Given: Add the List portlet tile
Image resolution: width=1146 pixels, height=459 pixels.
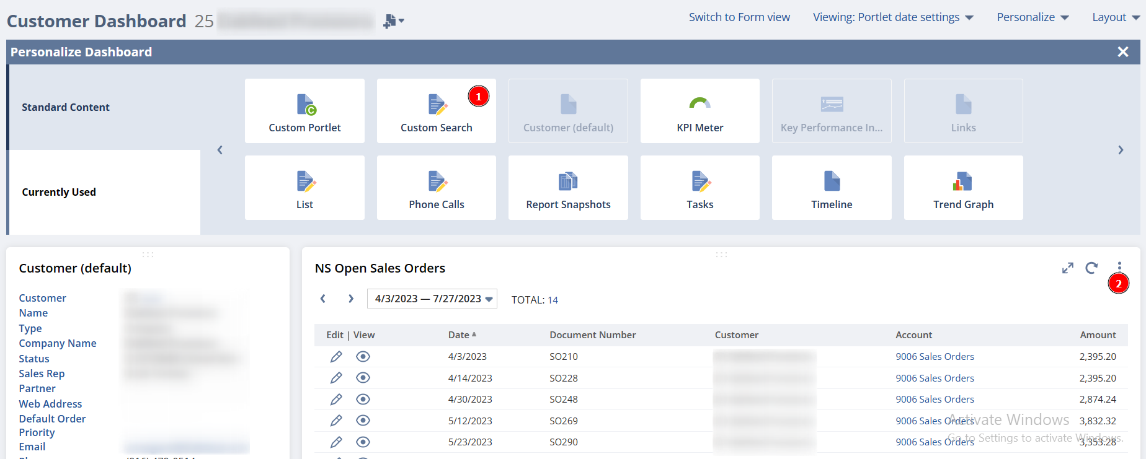Looking at the screenshot, I should coord(304,188).
